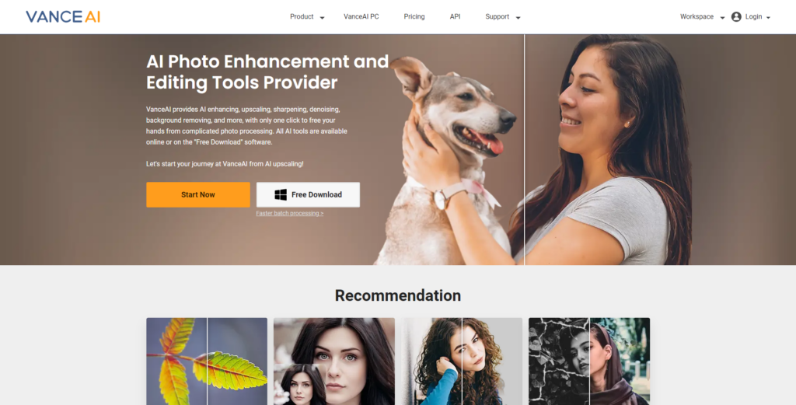Open the curly-haired woman recommendation thumbnail
Screen dimensions: 796x405
tap(462, 361)
